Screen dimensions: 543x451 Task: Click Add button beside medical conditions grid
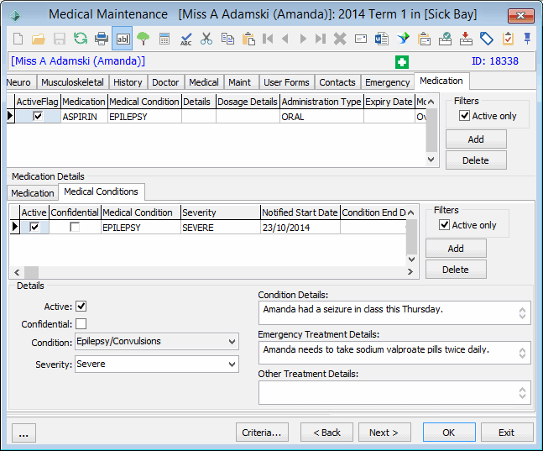coord(456,249)
